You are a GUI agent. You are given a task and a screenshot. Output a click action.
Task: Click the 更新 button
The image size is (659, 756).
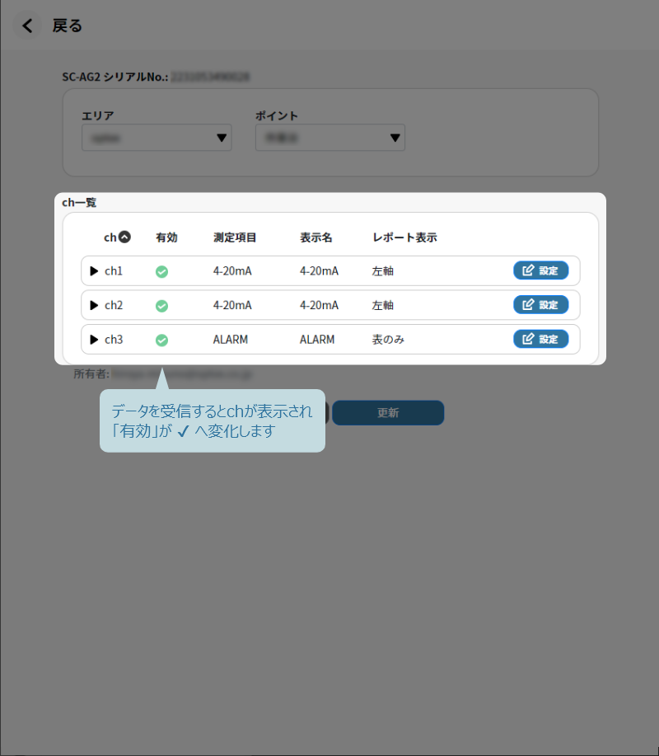(388, 413)
